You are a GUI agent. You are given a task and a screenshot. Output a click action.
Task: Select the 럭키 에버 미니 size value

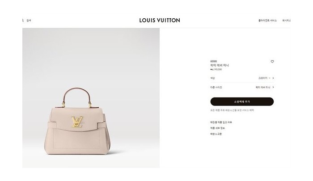263,88
